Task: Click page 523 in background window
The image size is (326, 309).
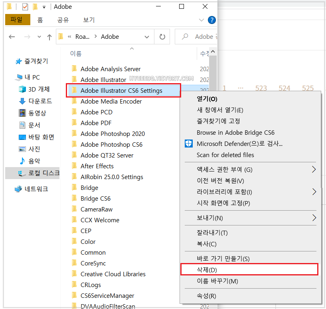Action: point(261,88)
